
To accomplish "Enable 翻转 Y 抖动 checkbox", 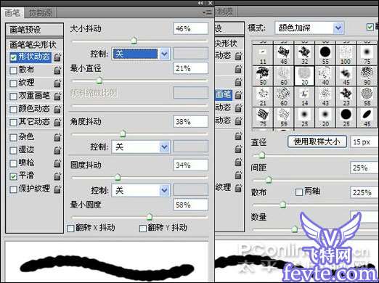I will 143,229.
